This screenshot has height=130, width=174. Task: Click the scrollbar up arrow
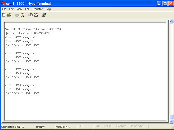[x=171, y=22]
